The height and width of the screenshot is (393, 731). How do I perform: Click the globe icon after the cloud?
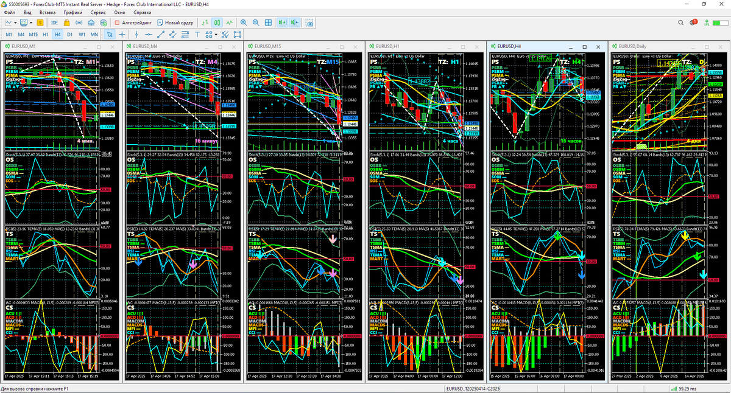(104, 23)
